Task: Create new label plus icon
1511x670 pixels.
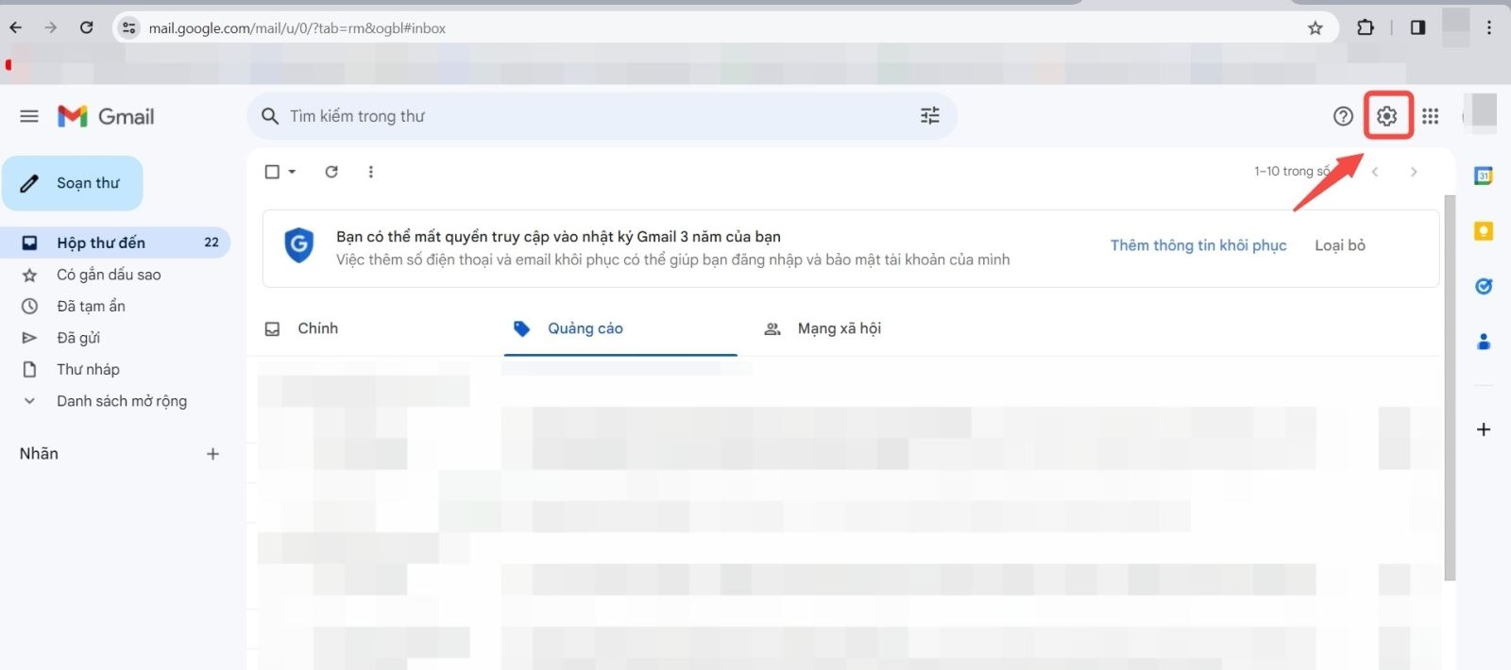Action: point(213,454)
